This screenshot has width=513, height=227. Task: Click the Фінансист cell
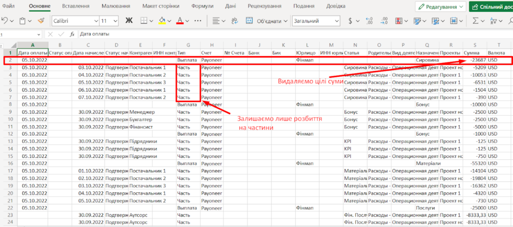pyautogui.click(x=140, y=126)
